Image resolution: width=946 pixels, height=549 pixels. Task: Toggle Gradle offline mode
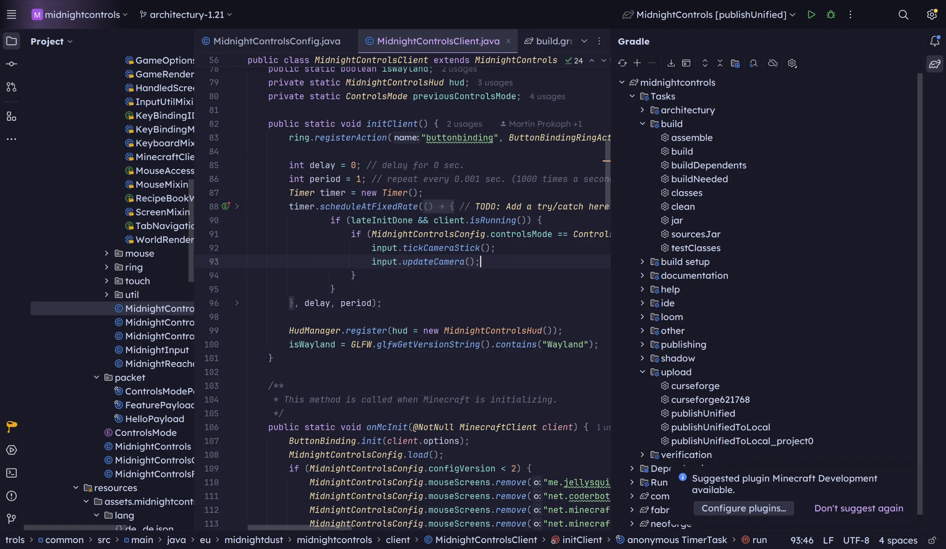(x=773, y=63)
